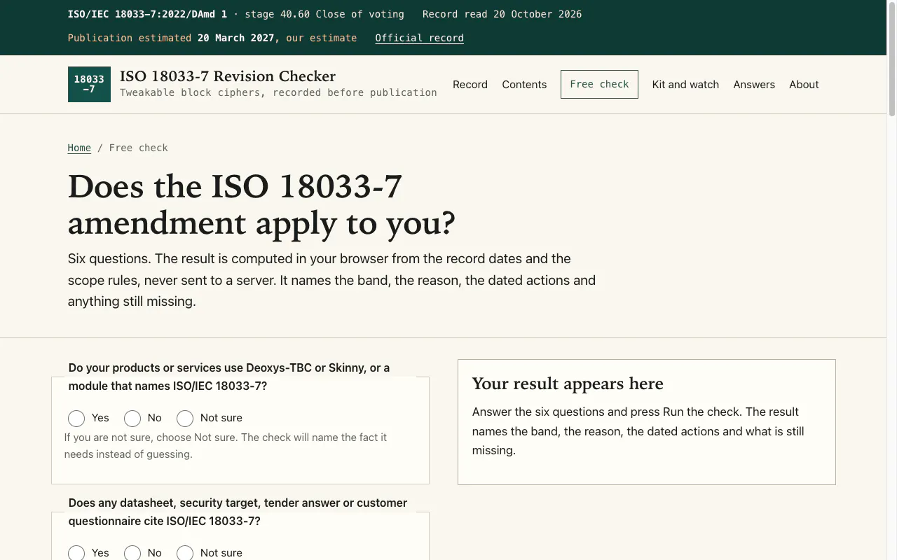Click 'stage 40.60 Close of voting' text
The image size is (897, 560).
point(324,14)
